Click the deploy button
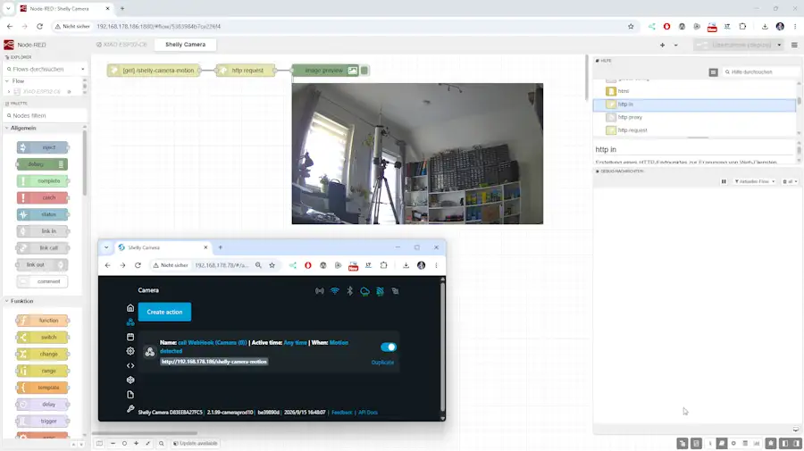The width and height of the screenshot is (804, 451). [x=733, y=45]
